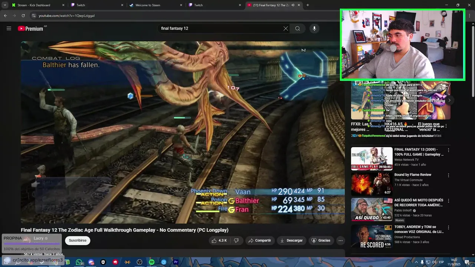Image resolution: width=475 pixels, height=267 pixels.
Task: Open OBS Studio from the taskbar
Action: [140, 262]
